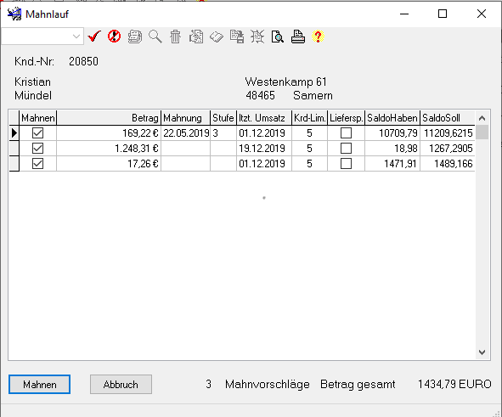The width and height of the screenshot is (502, 417).
Task: Open print preview with document-magnifier icon
Action: (x=278, y=37)
